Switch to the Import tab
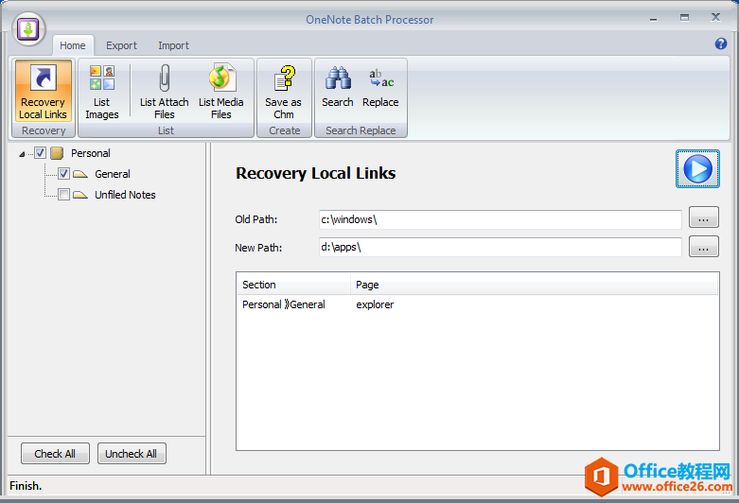This screenshot has width=739, height=503. tap(173, 45)
